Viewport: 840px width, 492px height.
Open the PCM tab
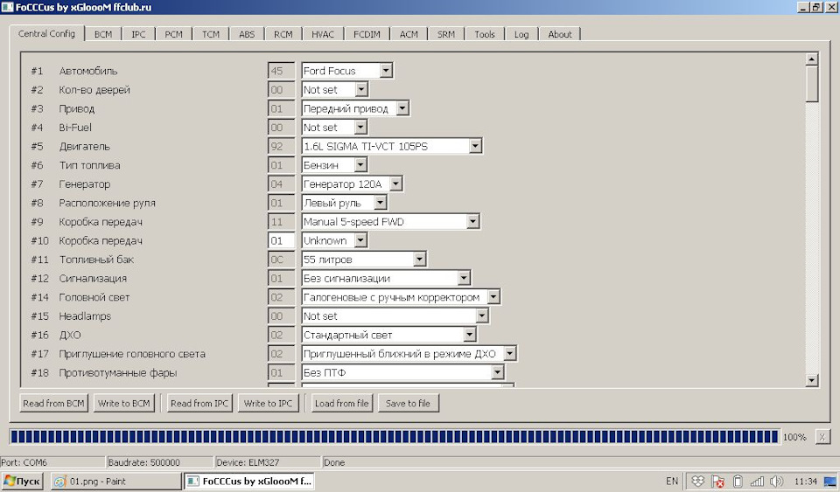(173, 34)
